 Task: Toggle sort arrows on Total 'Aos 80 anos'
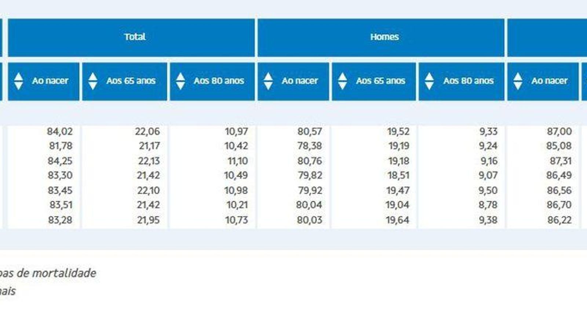coord(180,81)
